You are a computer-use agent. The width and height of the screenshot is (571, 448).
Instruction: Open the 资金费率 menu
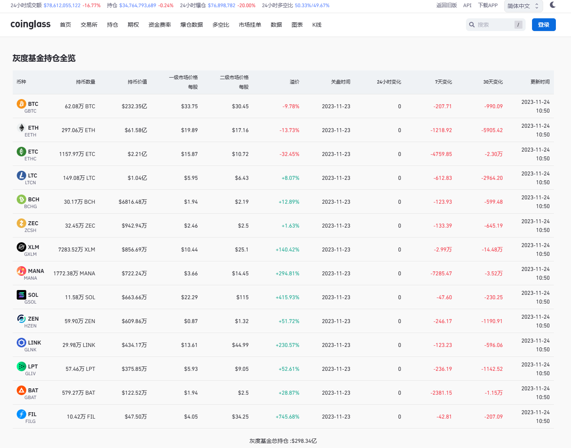160,25
